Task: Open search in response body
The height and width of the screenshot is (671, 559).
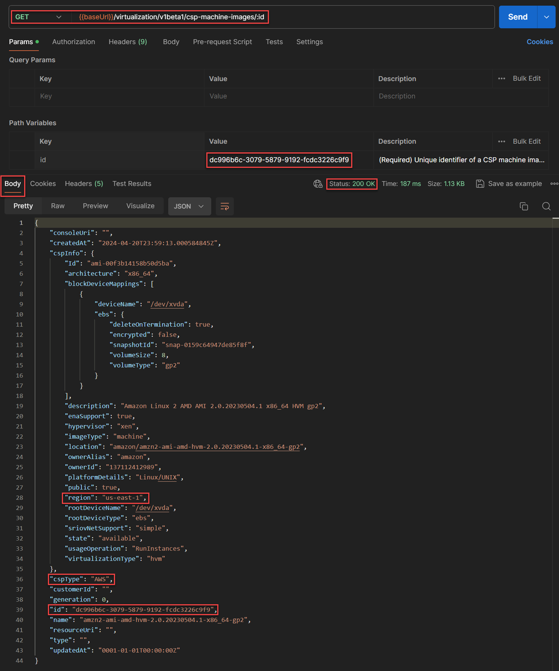Action: tap(546, 206)
